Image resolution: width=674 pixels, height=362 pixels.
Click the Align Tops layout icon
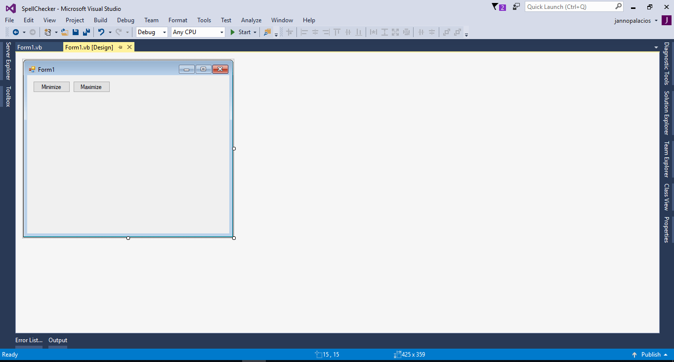(337, 32)
